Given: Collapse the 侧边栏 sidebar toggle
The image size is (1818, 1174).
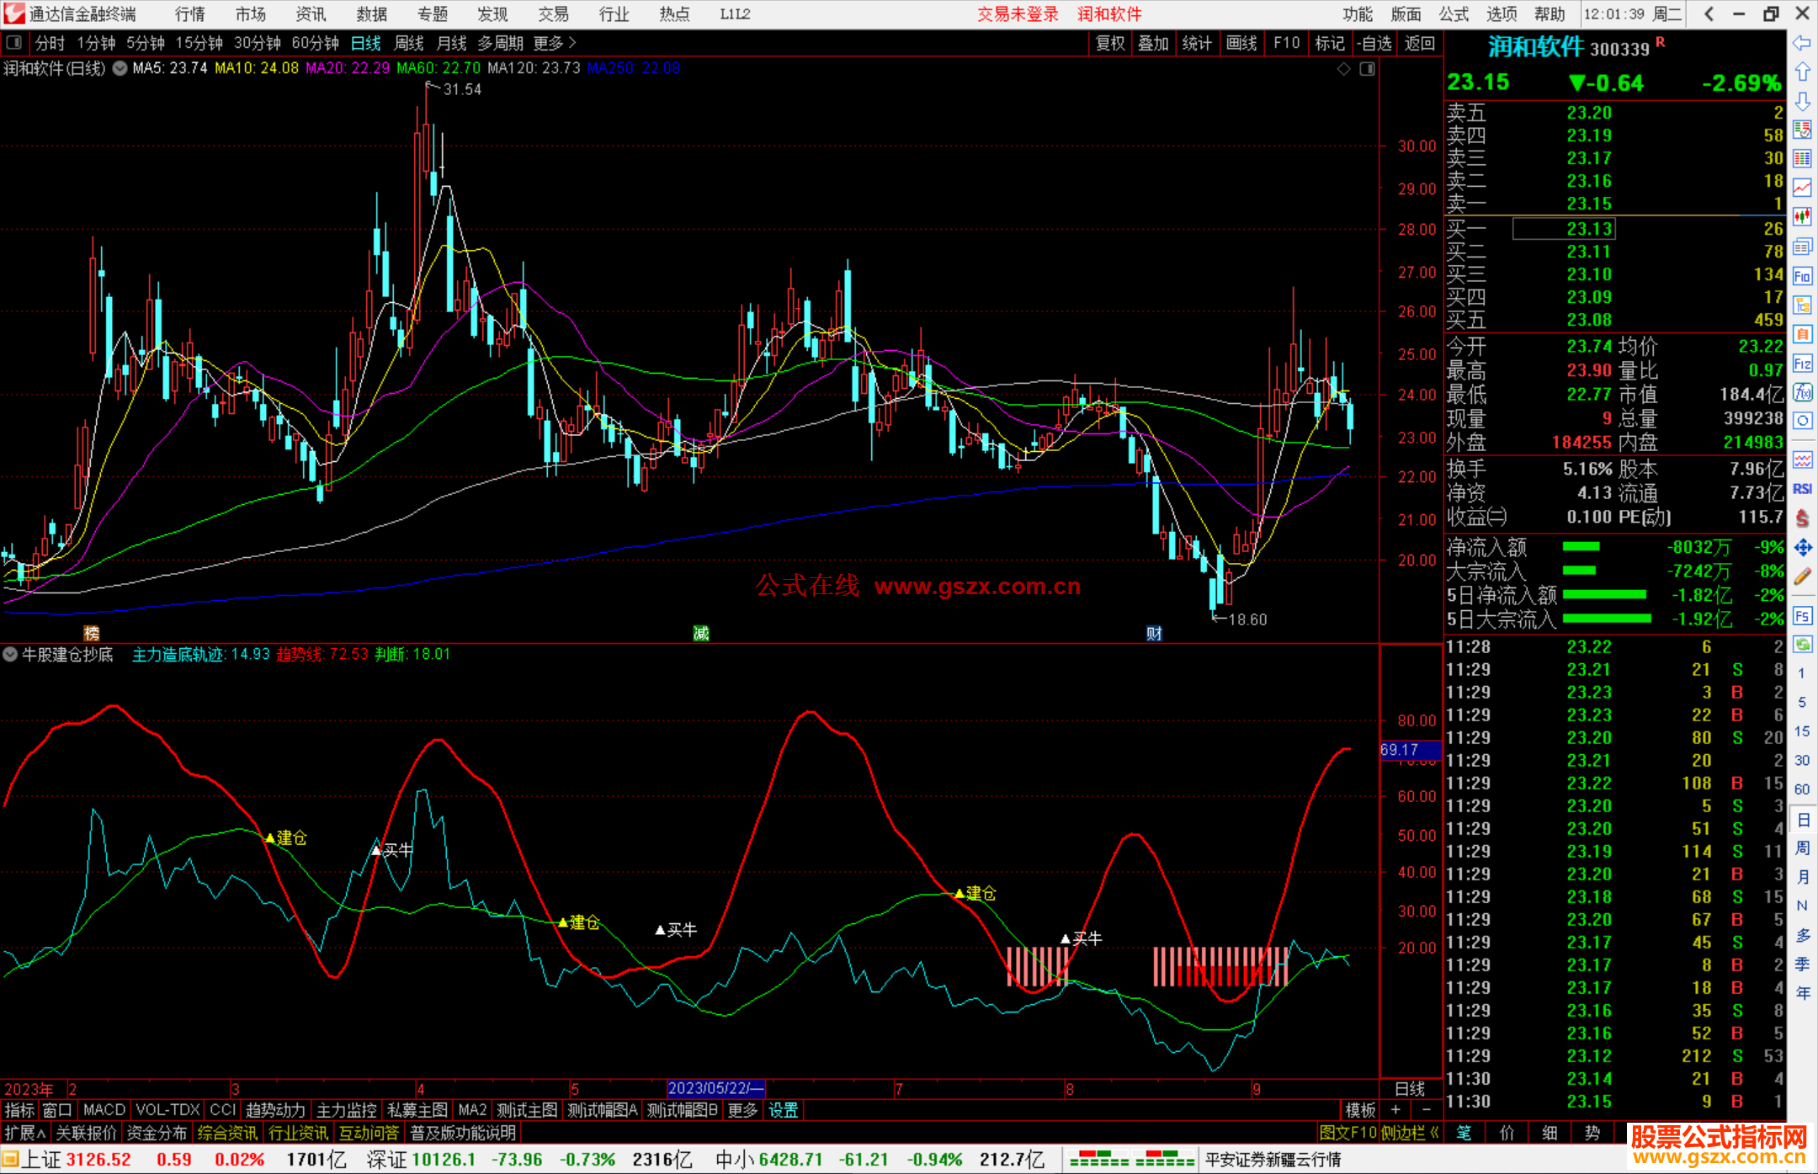Looking at the screenshot, I should (x=1410, y=1133).
